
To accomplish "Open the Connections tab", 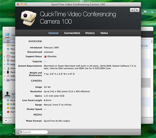I will (72, 33).
